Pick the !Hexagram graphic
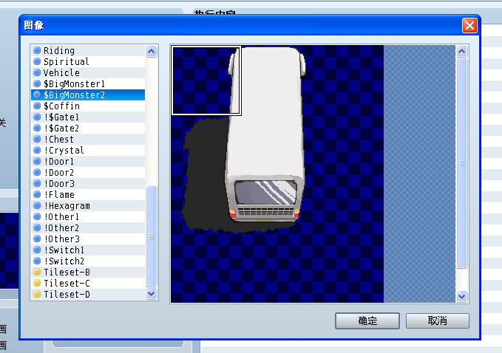 (x=88, y=205)
